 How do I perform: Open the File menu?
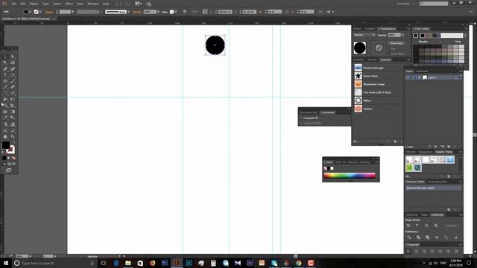(13, 4)
